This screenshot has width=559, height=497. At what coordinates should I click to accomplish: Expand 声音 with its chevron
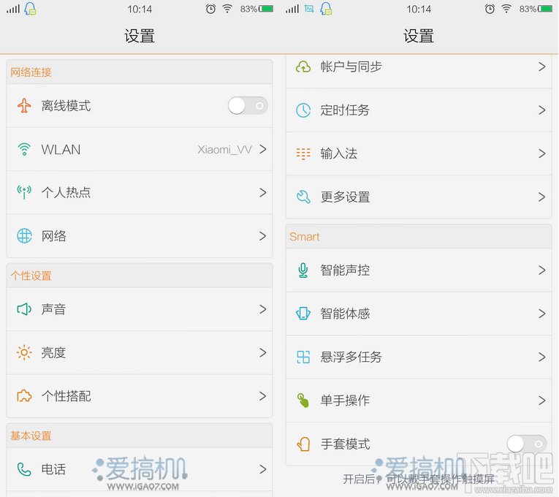(263, 309)
